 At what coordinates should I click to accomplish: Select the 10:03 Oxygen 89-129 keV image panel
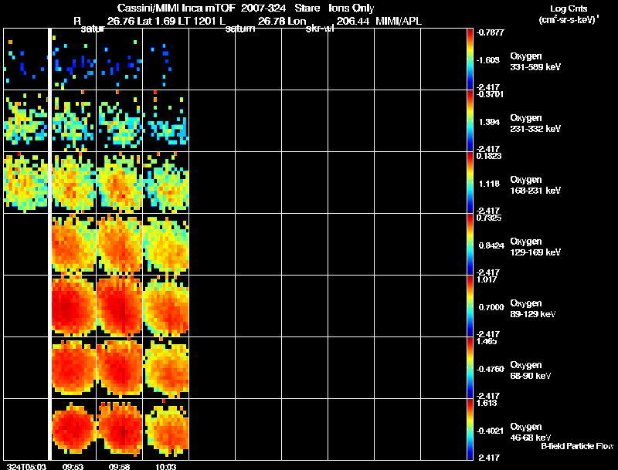pyautogui.click(x=166, y=306)
